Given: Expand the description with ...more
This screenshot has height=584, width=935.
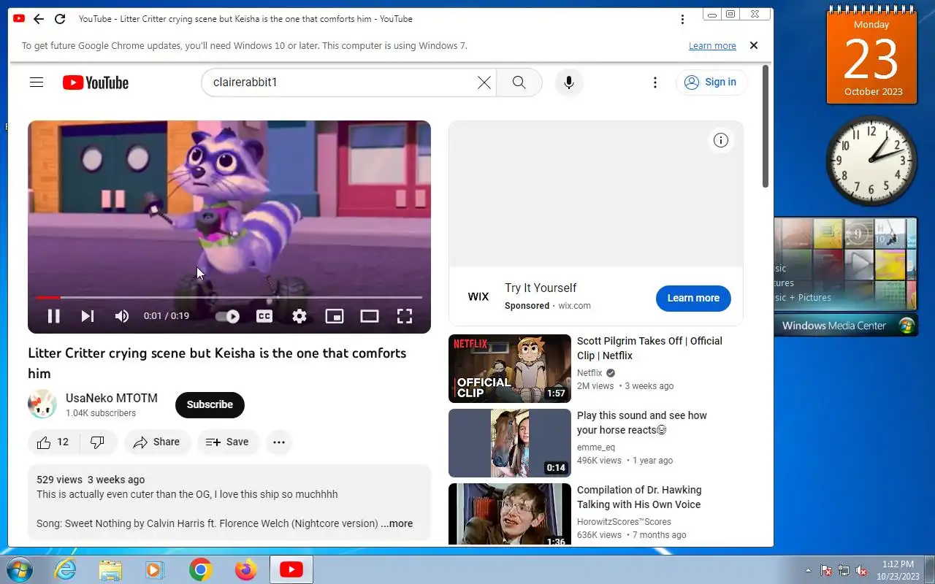Looking at the screenshot, I should pos(397,523).
